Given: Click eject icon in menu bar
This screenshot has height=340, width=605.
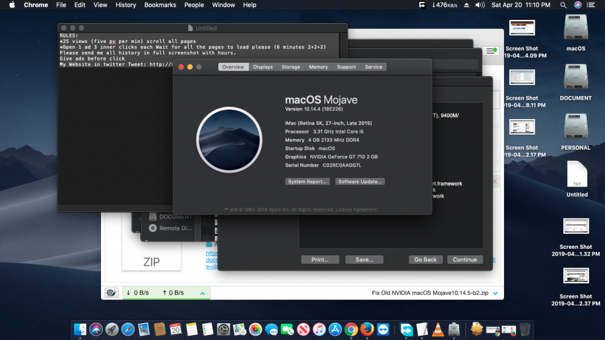Looking at the screenshot, I should 466,5.
